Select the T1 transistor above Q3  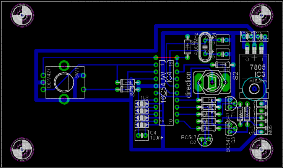click(x=231, y=103)
